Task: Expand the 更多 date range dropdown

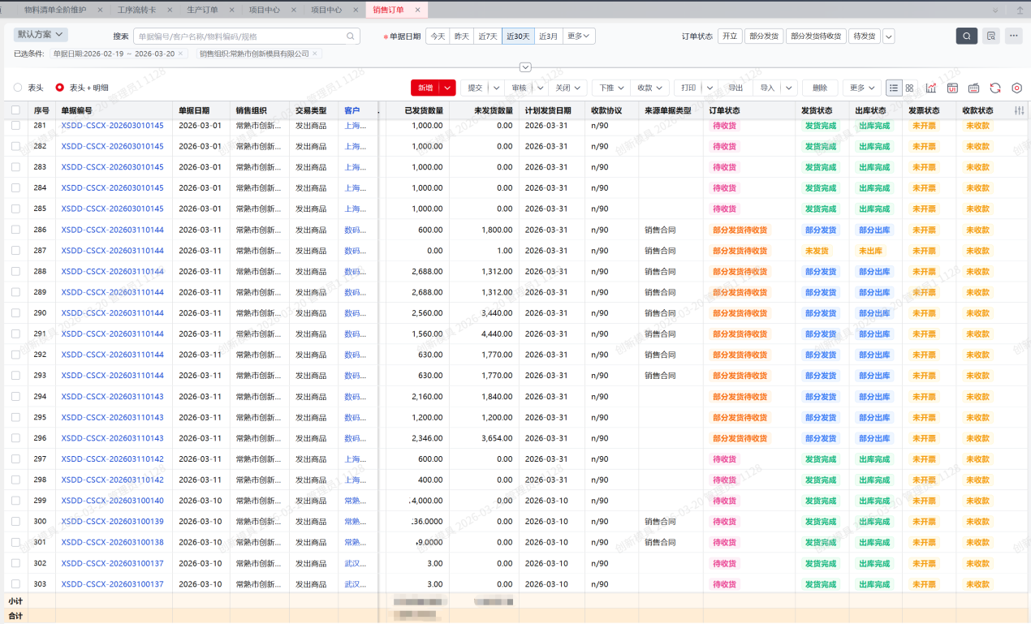Action: pyautogui.click(x=580, y=37)
